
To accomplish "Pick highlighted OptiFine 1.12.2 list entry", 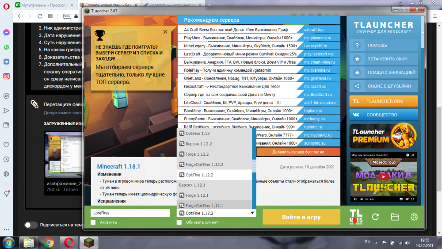I will tap(214, 175).
